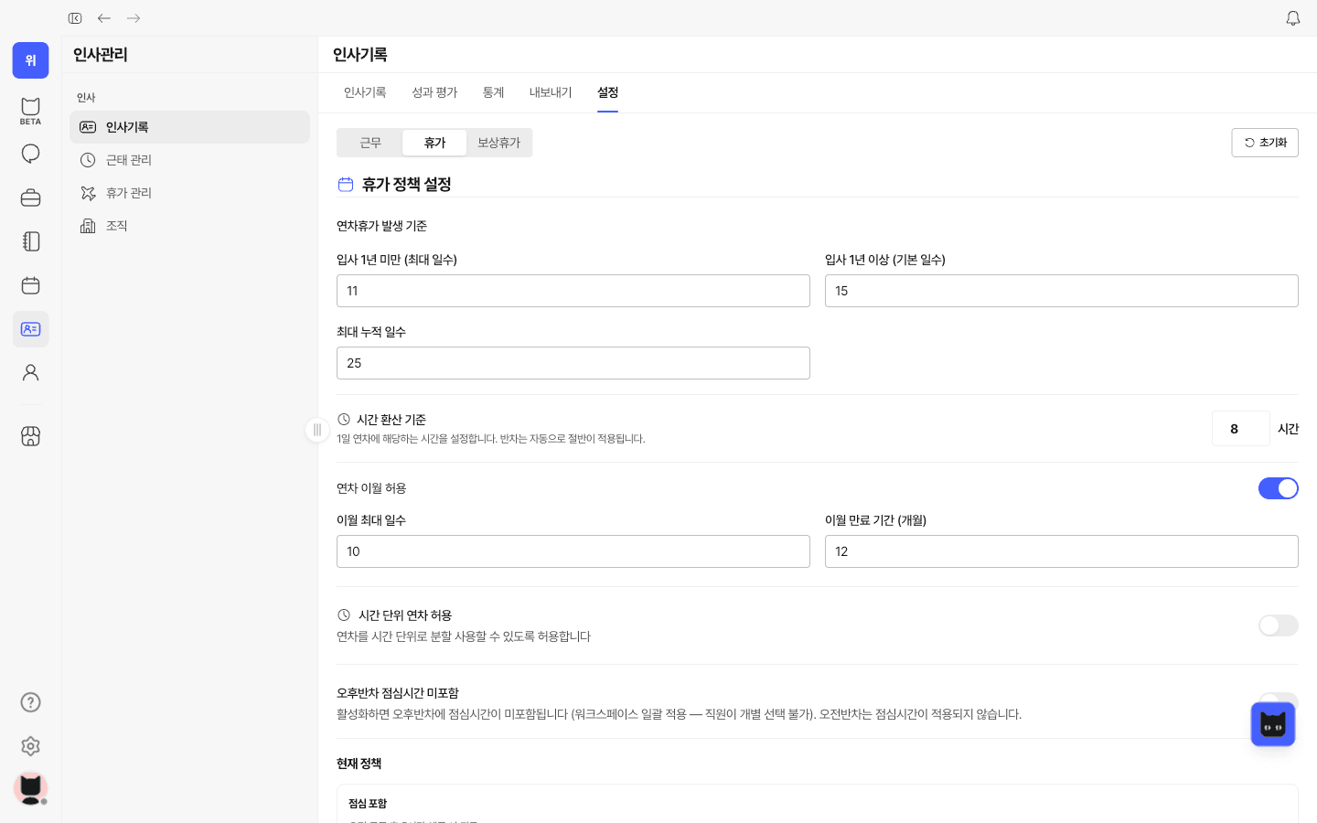Viewport: 1317px width, 823px height.
Task: Open the calendar icon in rail
Action: point(30,285)
